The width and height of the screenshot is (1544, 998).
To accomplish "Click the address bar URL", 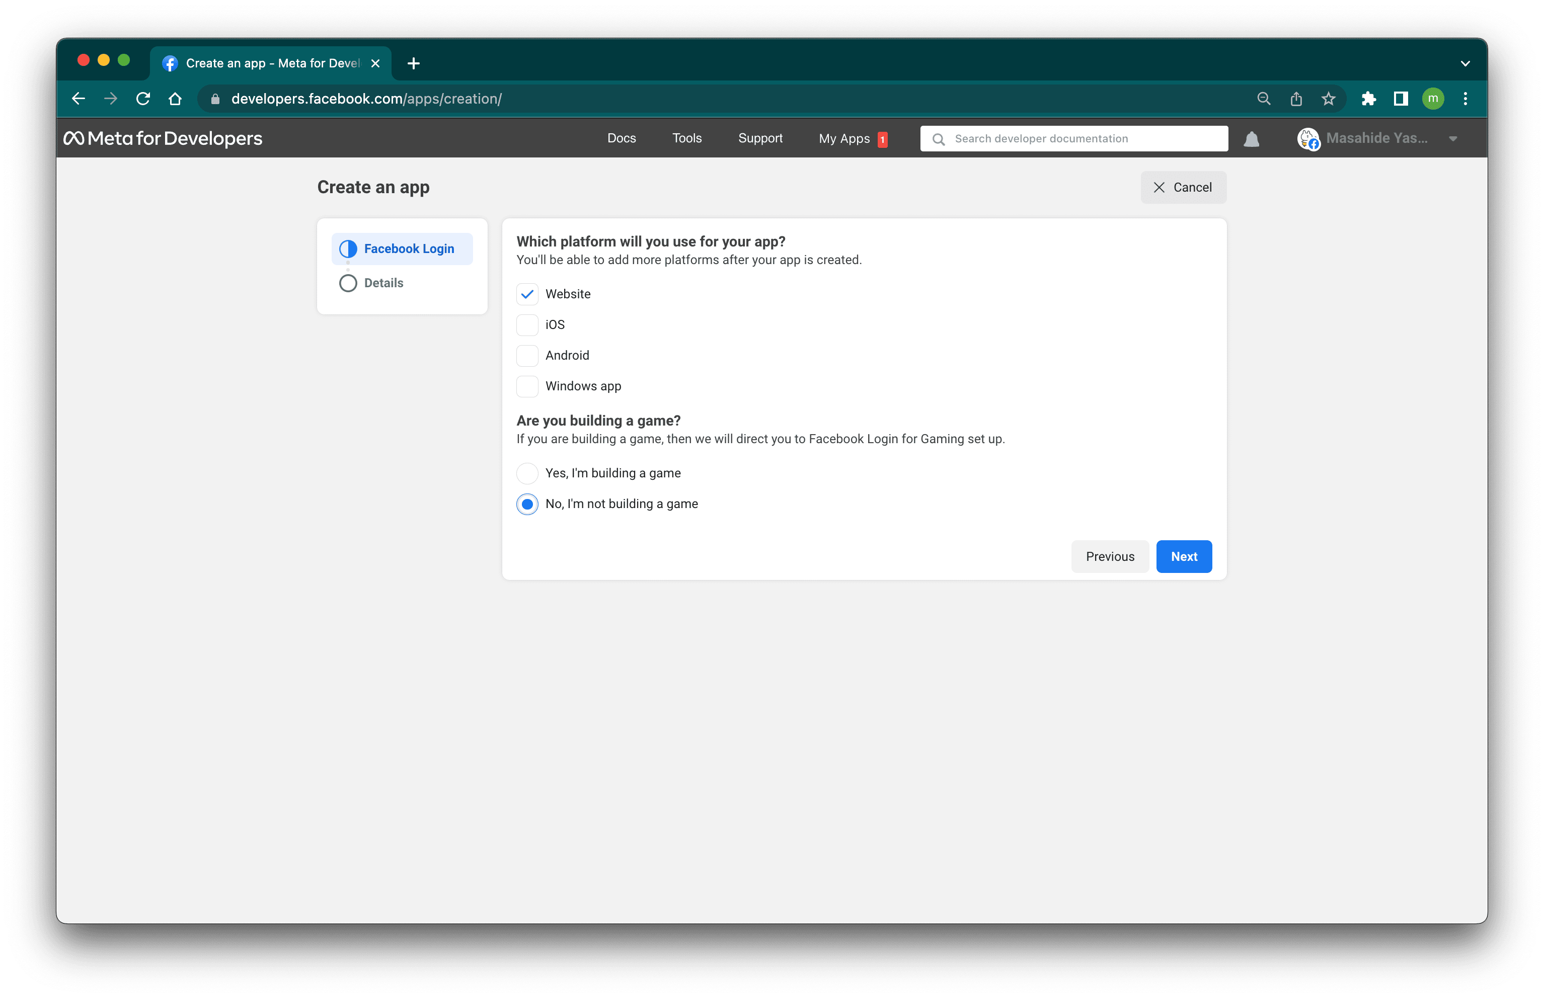I will click(366, 99).
